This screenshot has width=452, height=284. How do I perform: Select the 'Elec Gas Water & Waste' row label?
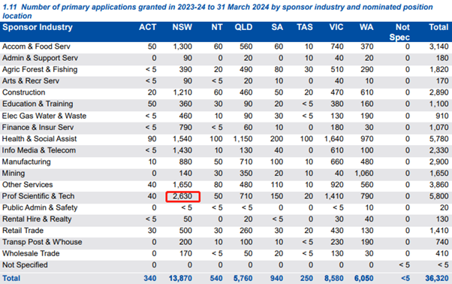44,116
